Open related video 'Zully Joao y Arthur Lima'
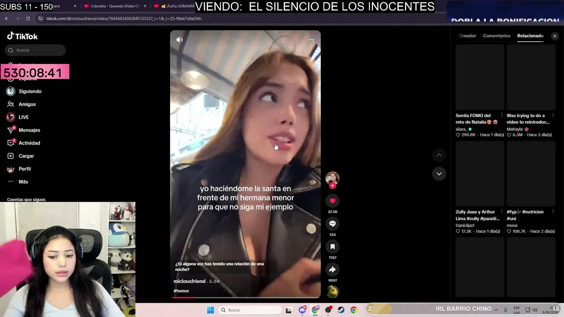This screenshot has height=317, width=564. [x=480, y=173]
